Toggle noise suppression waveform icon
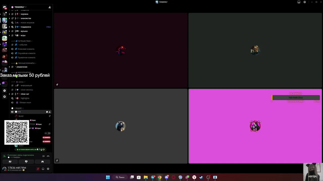The height and width of the screenshot is (181, 323). [43, 156]
